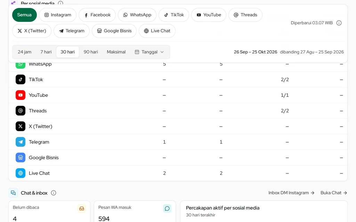Click the X (Twitter) icon in the table
The height and width of the screenshot is (222, 356).
pos(21,126)
